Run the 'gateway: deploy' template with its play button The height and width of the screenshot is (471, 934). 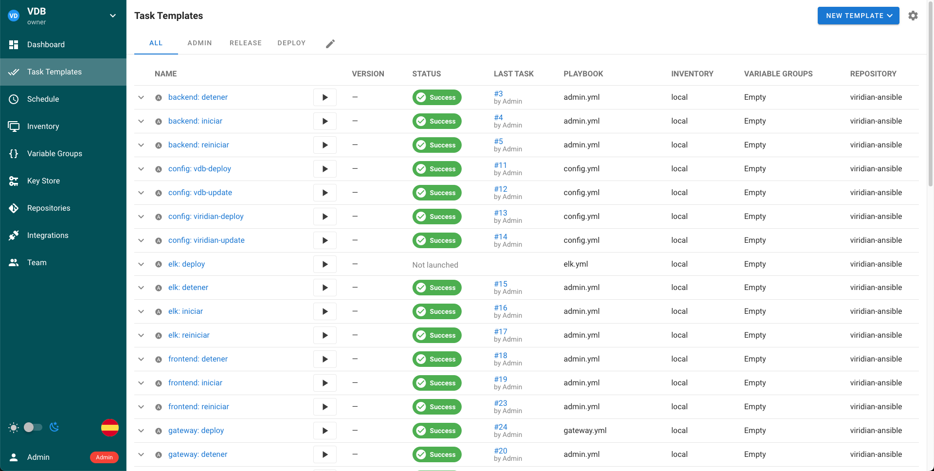(324, 431)
